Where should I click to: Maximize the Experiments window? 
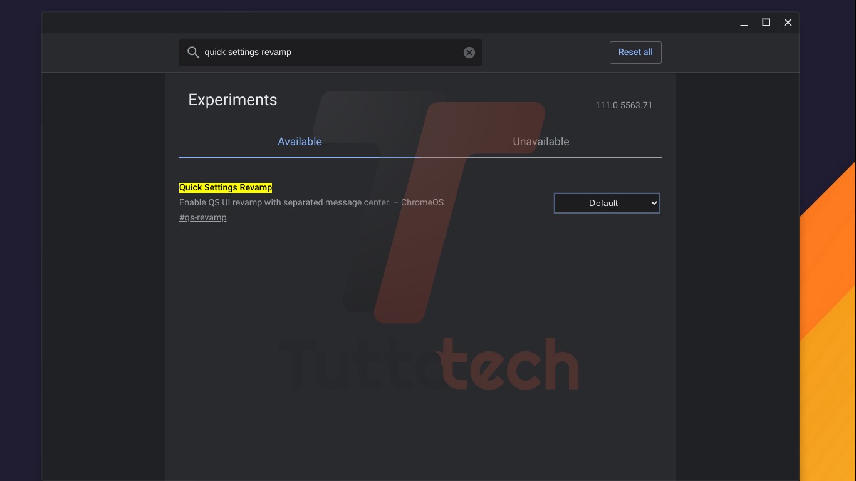766,23
